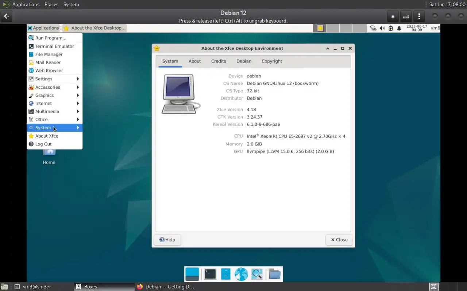467x291 pixels.
Task: Click the Xfce Version value 4.18
Action: (251, 109)
